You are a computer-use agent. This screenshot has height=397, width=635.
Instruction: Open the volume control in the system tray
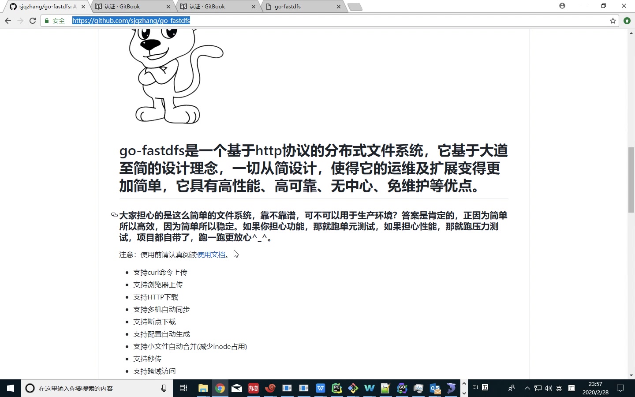tap(548, 388)
